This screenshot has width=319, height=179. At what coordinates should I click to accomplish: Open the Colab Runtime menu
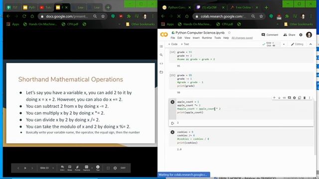207,38
